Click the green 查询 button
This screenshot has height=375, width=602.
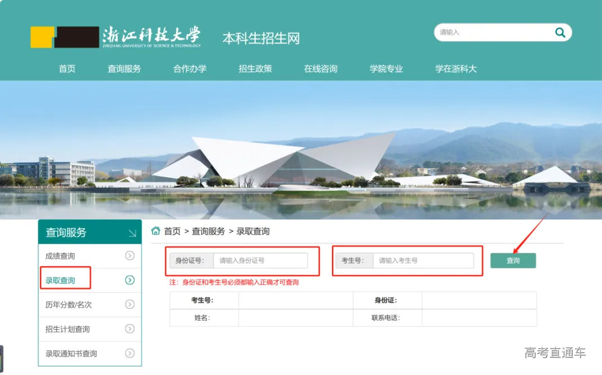pos(513,261)
